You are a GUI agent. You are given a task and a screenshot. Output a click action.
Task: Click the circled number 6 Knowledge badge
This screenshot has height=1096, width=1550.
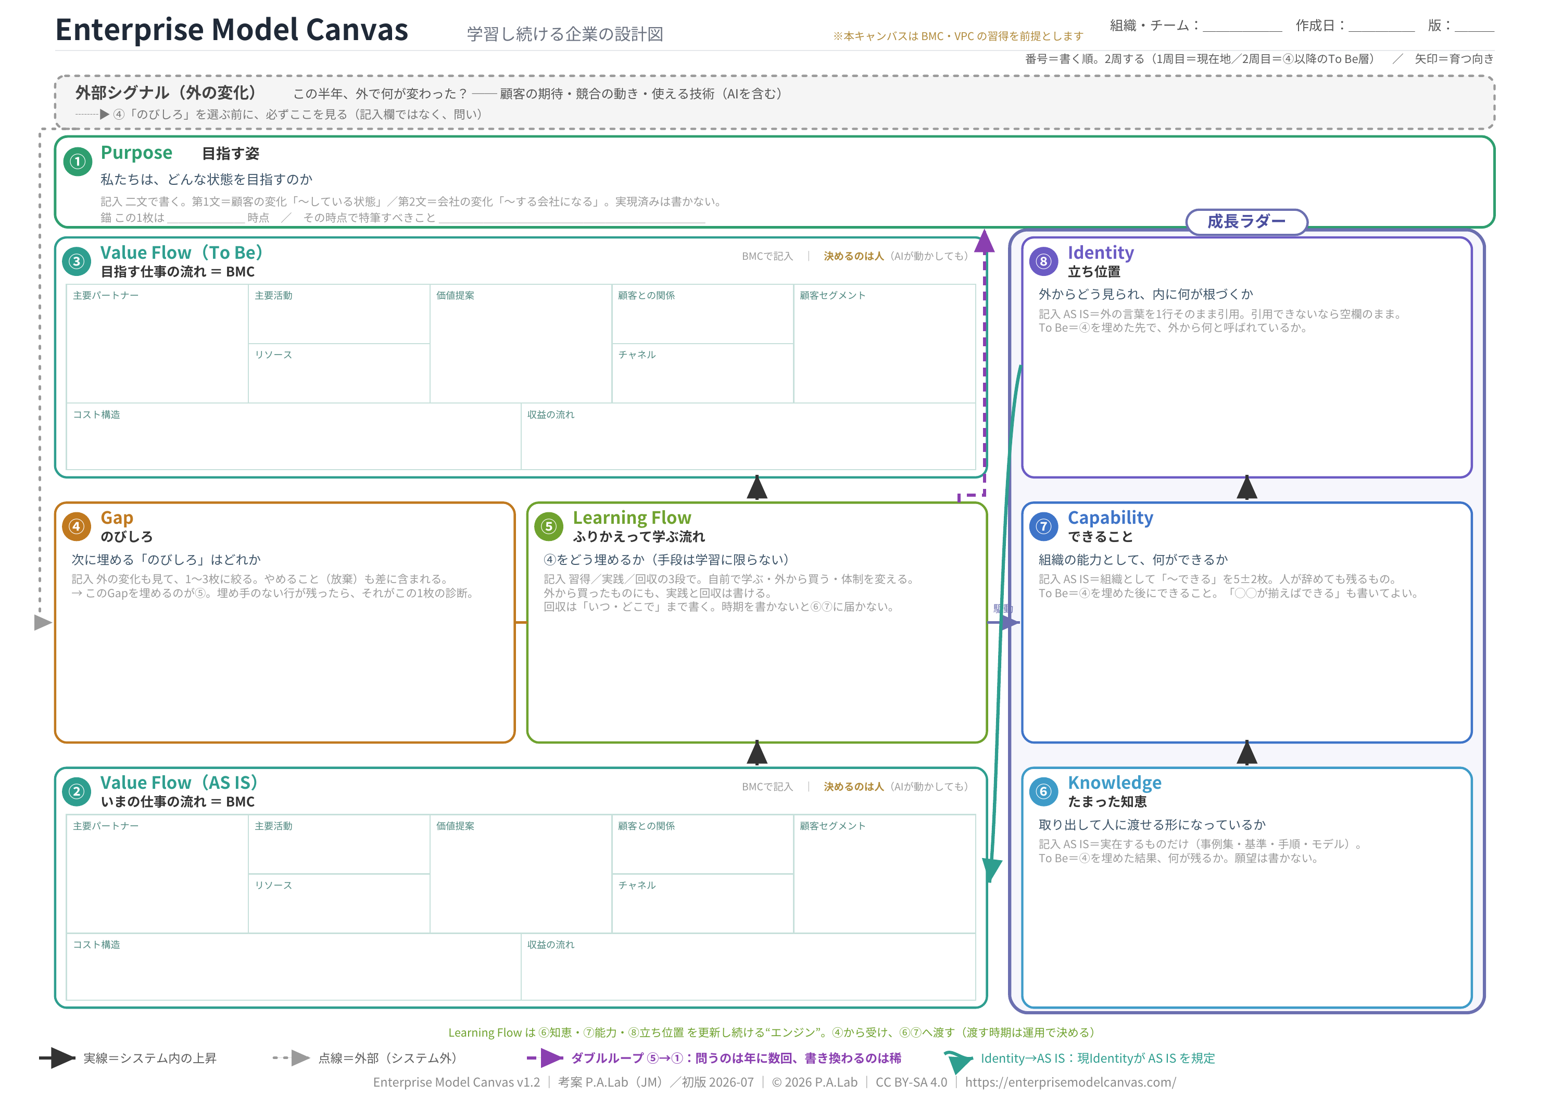(1044, 791)
